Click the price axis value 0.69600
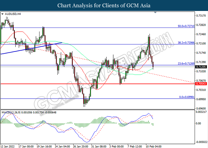208x148 pixels. [201, 109]
